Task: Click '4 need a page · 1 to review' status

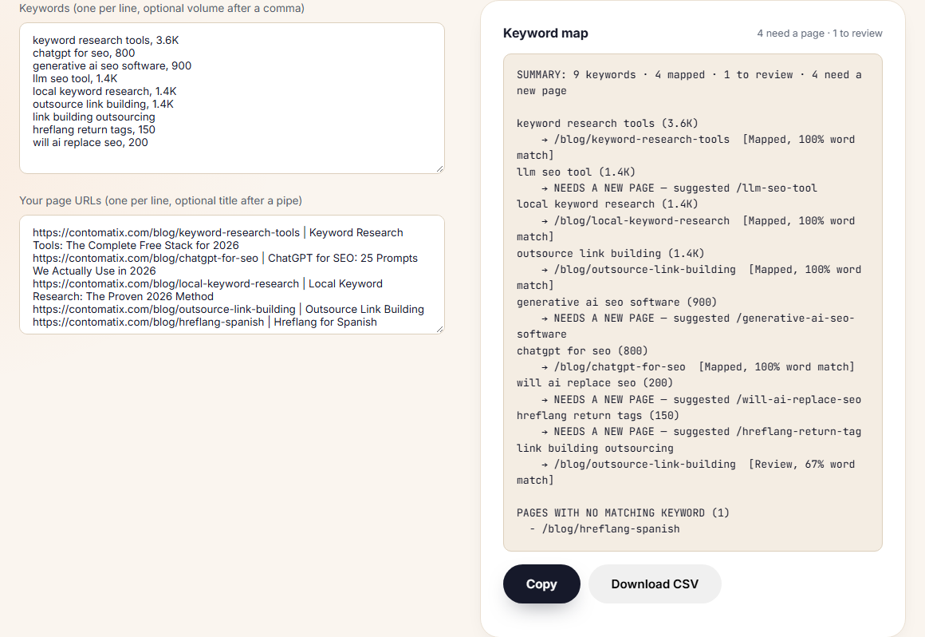Action: [x=820, y=34]
